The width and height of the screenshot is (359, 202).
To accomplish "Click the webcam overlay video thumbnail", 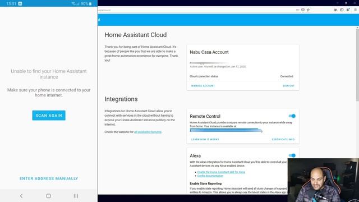I will pyautogui.click(x=323, y=180).
